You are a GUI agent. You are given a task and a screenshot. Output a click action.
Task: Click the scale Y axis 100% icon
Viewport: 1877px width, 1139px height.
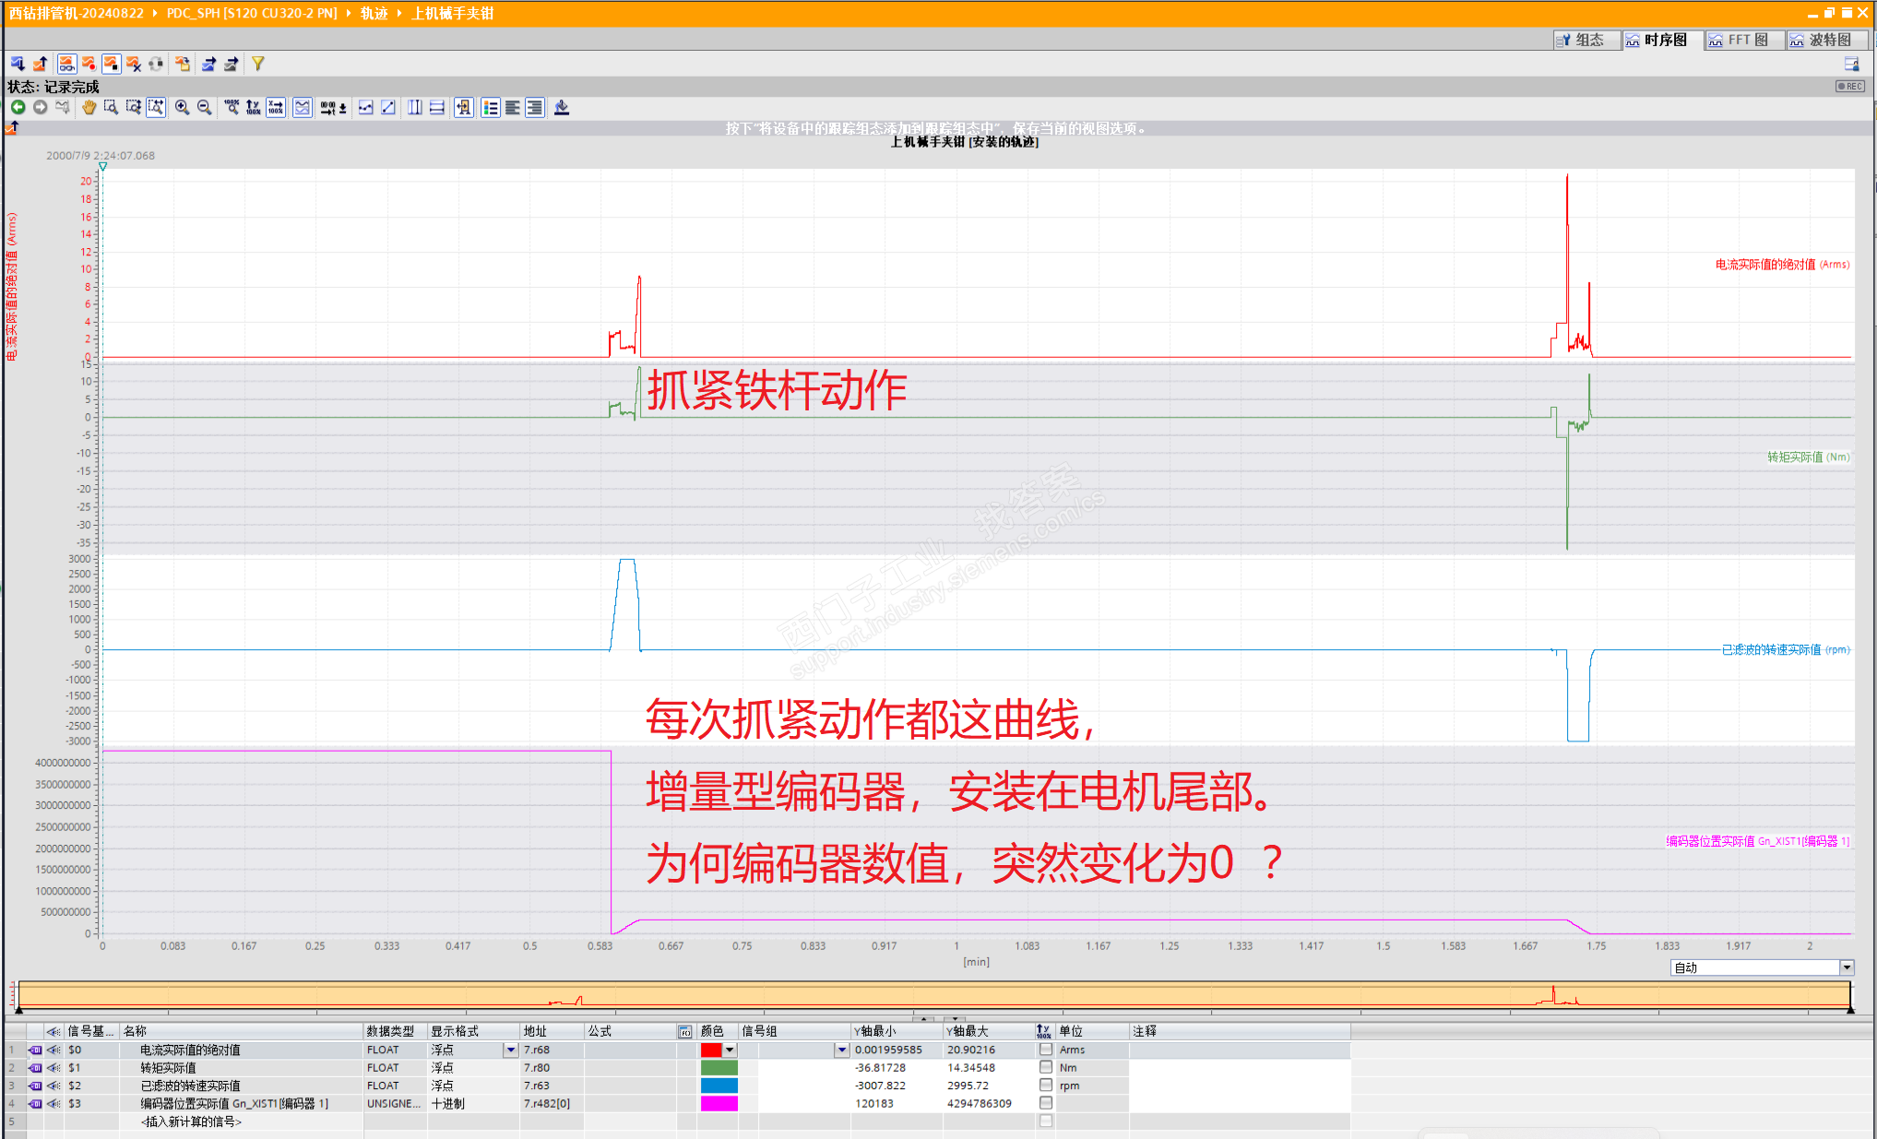coord(254,108)
